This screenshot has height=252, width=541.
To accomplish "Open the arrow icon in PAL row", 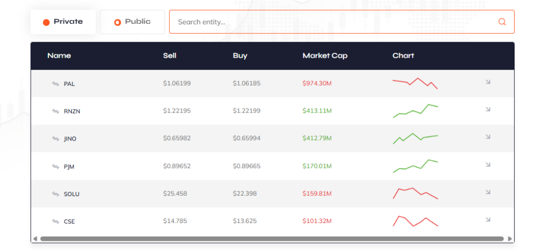I will (488, 82).
